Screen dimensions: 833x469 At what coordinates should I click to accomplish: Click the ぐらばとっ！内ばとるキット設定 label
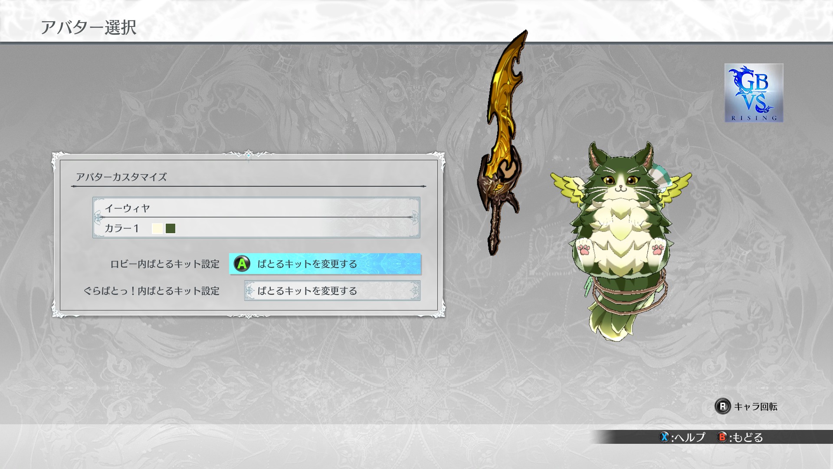tap(151, 291)
